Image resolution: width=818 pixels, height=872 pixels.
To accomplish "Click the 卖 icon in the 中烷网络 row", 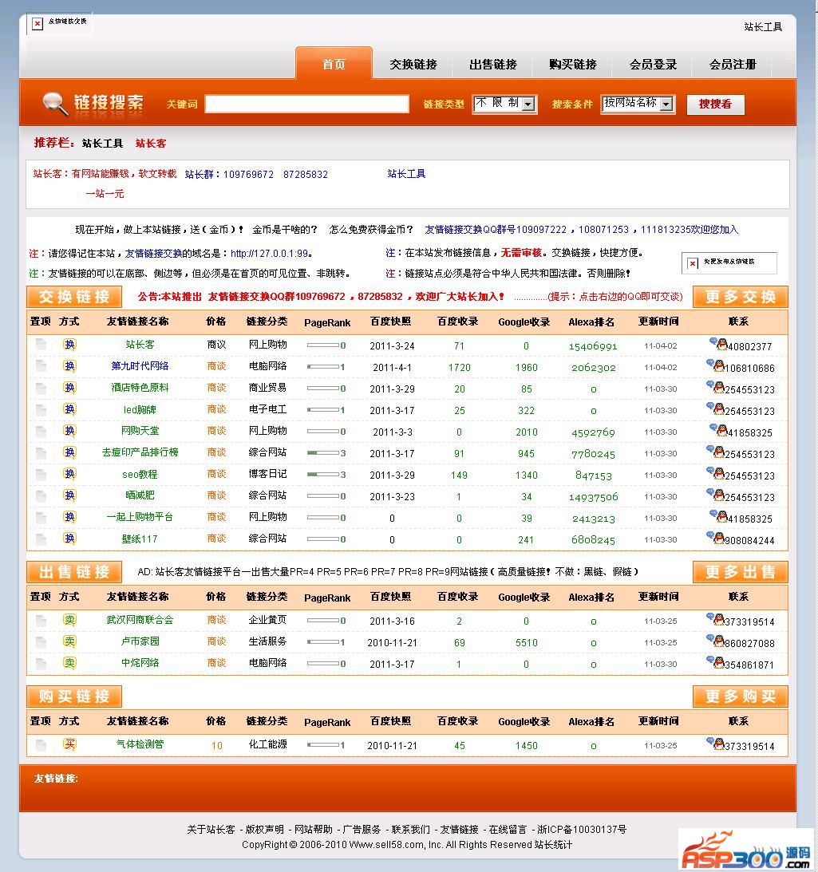I will (69, 663).
